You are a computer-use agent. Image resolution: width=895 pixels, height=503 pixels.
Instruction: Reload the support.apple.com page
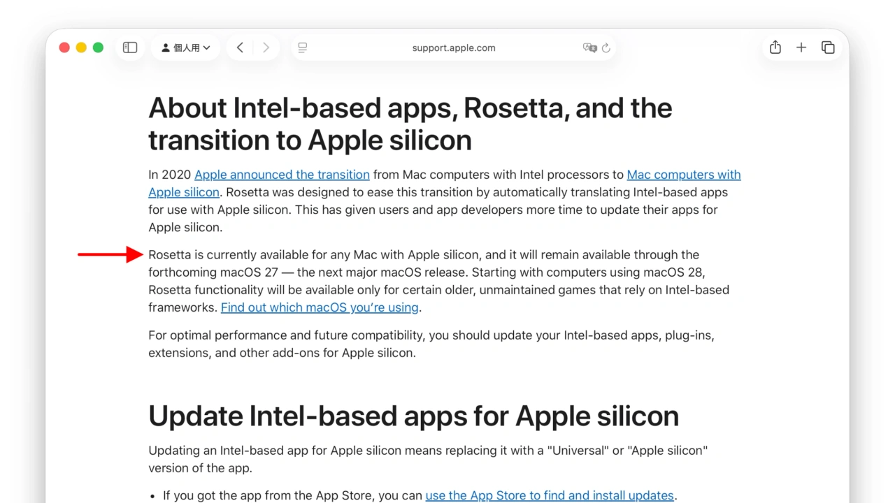[x=606, y=48]
